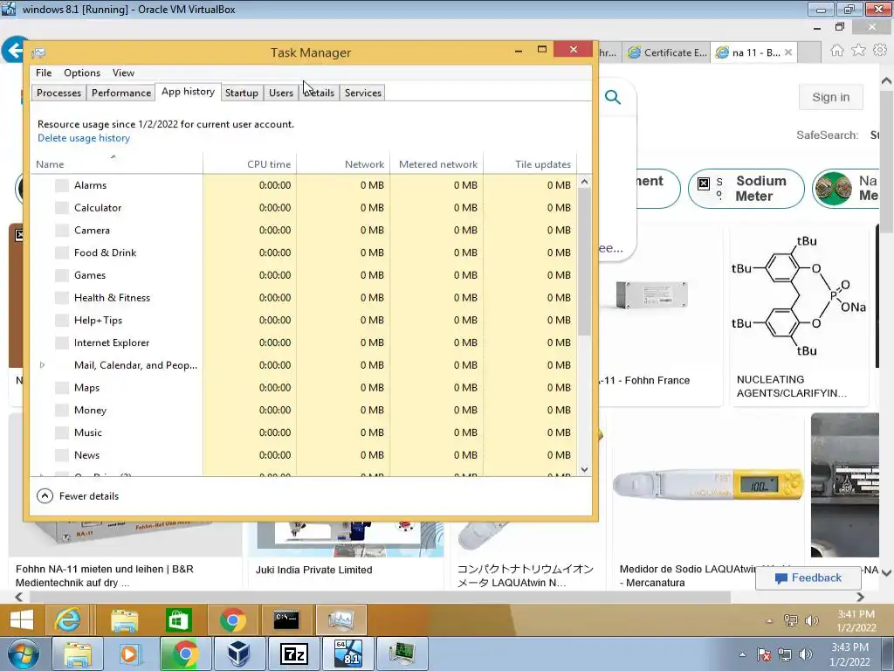This screenshot has width=894, height=671.
Task: Open the File menu
Action: [44, 73]
